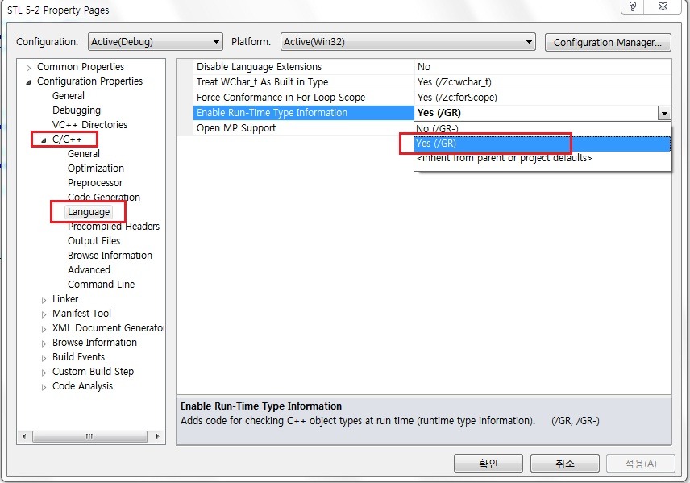Select the Language page
Viewport: 690px width, 483px height.
point(89,212)
